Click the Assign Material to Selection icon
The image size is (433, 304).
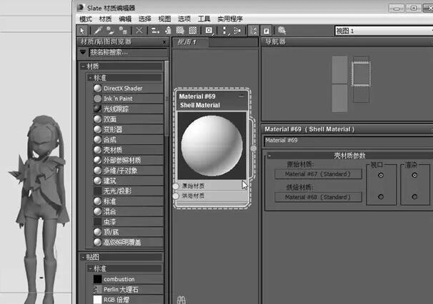tap(123, 31)
